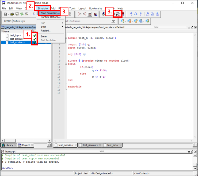198x176 pixels.
Task: Click the clear bookmarks icon
Action: pyautogui.click(x=95, y=14)
